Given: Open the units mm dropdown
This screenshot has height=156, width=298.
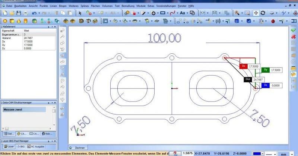Looking at the screenshot, I should [292, 154].
